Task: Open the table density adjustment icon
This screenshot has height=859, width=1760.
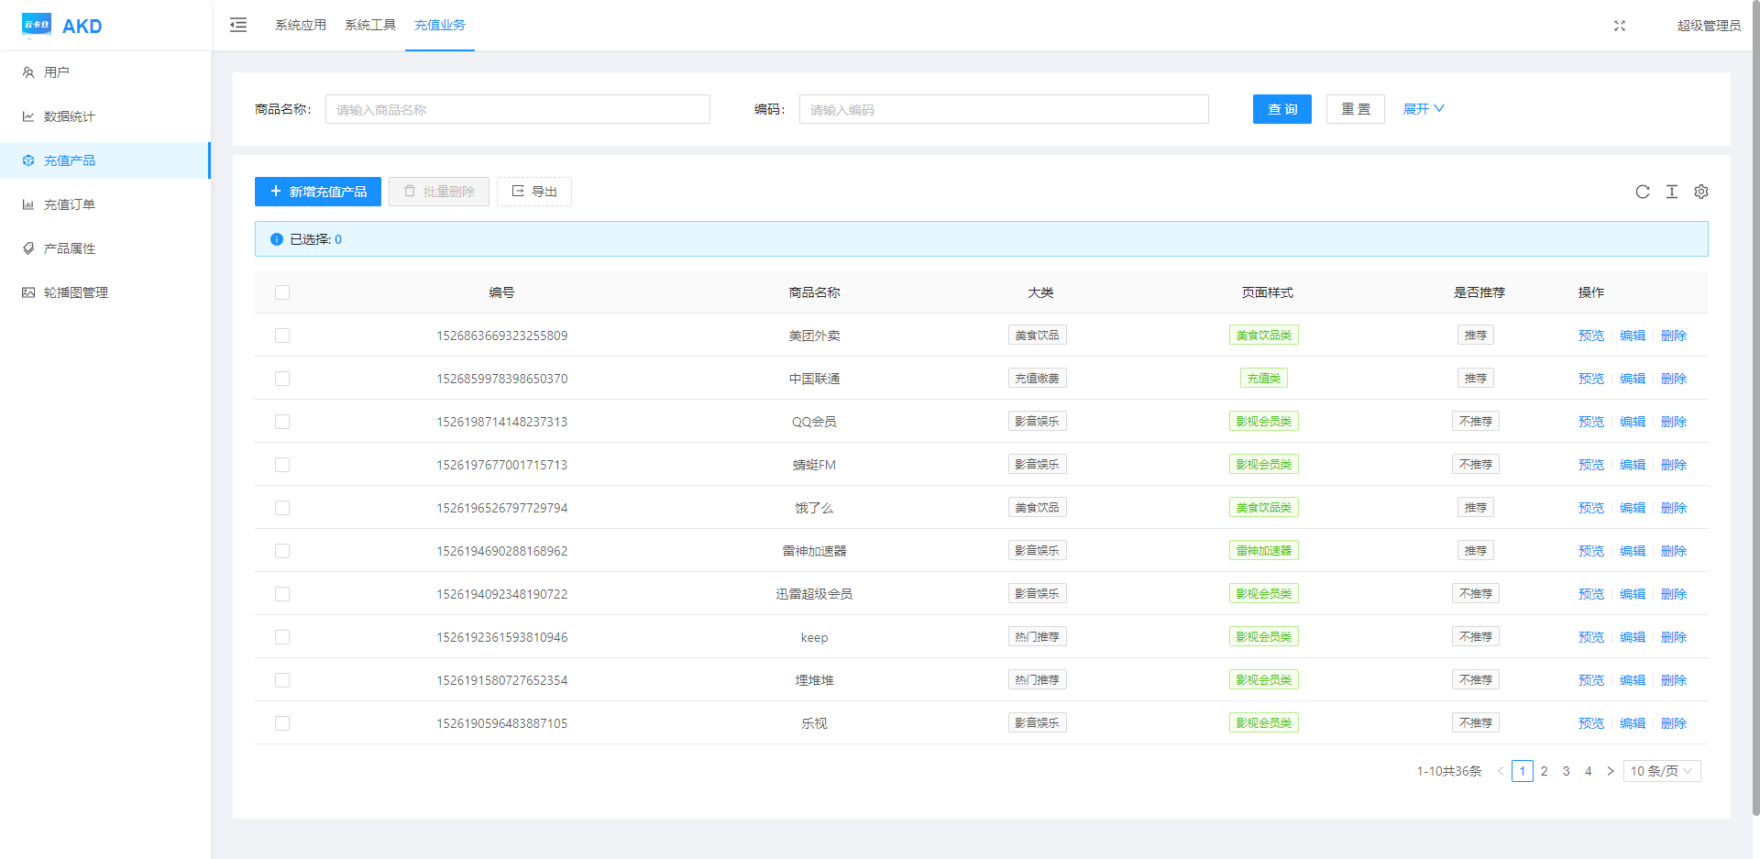Action: click(x=1672, y=192)
